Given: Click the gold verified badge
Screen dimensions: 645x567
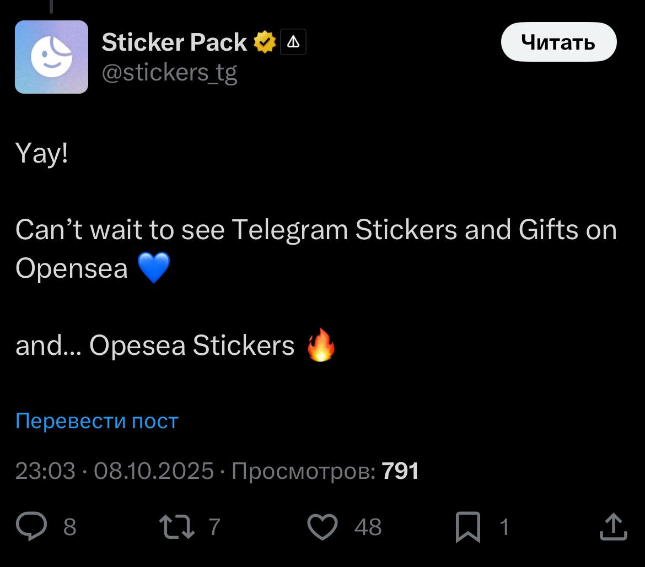Looking at the screenshot, I should coord(265,42).
